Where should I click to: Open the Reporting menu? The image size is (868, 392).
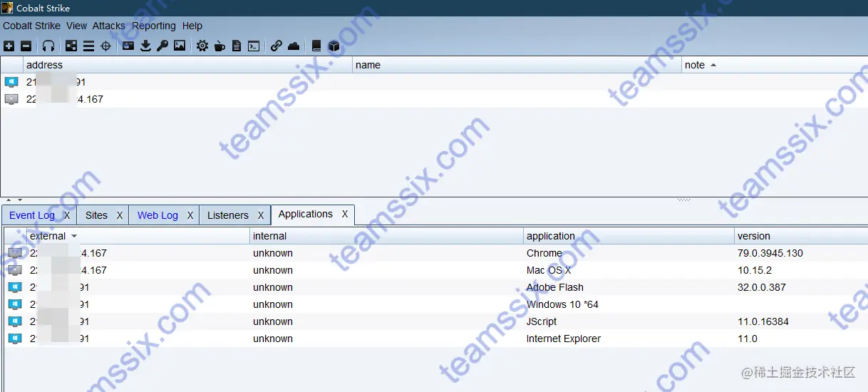(154, 26)
